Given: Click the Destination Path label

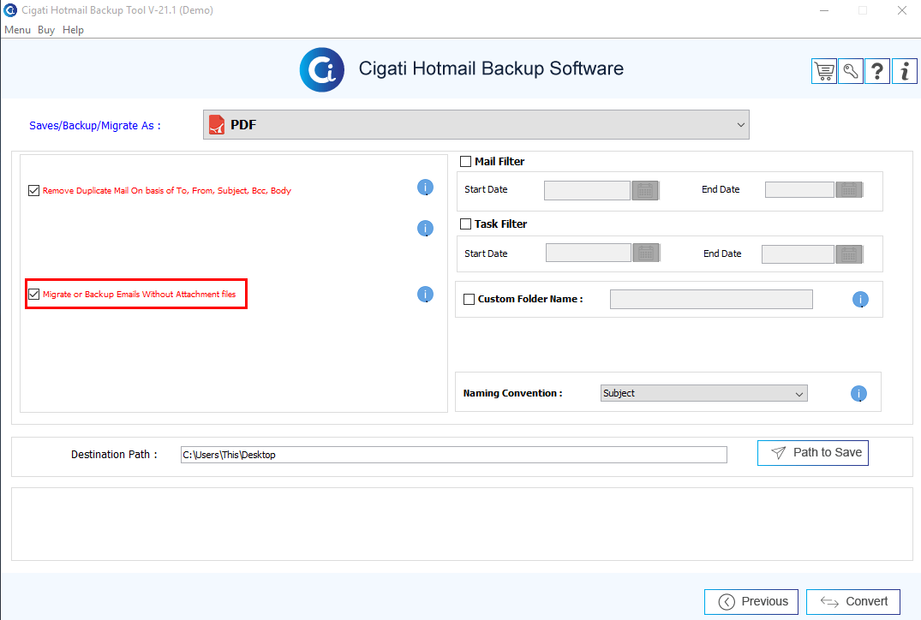Looking at the screenshot, I should [x=115, y=455].
